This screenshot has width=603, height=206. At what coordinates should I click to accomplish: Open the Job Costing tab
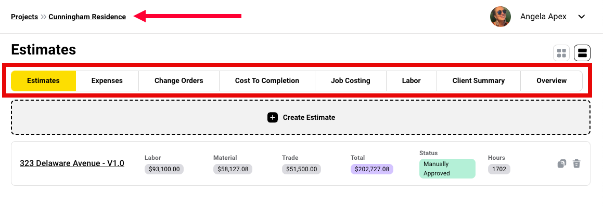pyautogui.click(x=351, y=81)
